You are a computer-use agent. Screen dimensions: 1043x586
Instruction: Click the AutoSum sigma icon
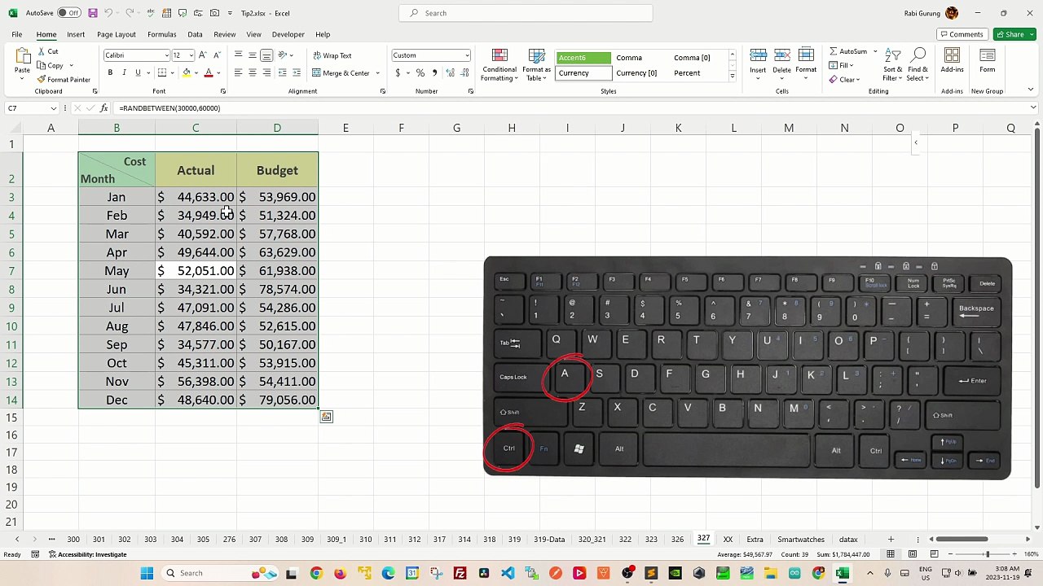pyautogui.click(x=834, y=51)
